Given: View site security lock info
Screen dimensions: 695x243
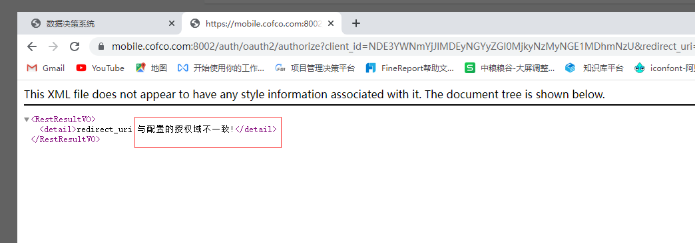Looking at the screenshot, I should 101,46.
